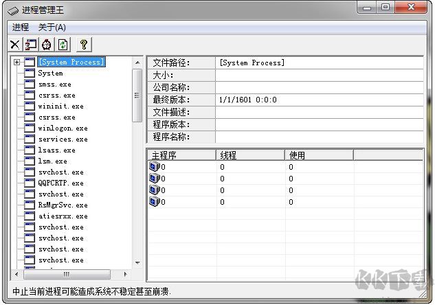The width and height of the screenshot is (435, 305).
Task: Click the horizontal scrollbar thumb under the tree
Action: click(x=67, y=274)
